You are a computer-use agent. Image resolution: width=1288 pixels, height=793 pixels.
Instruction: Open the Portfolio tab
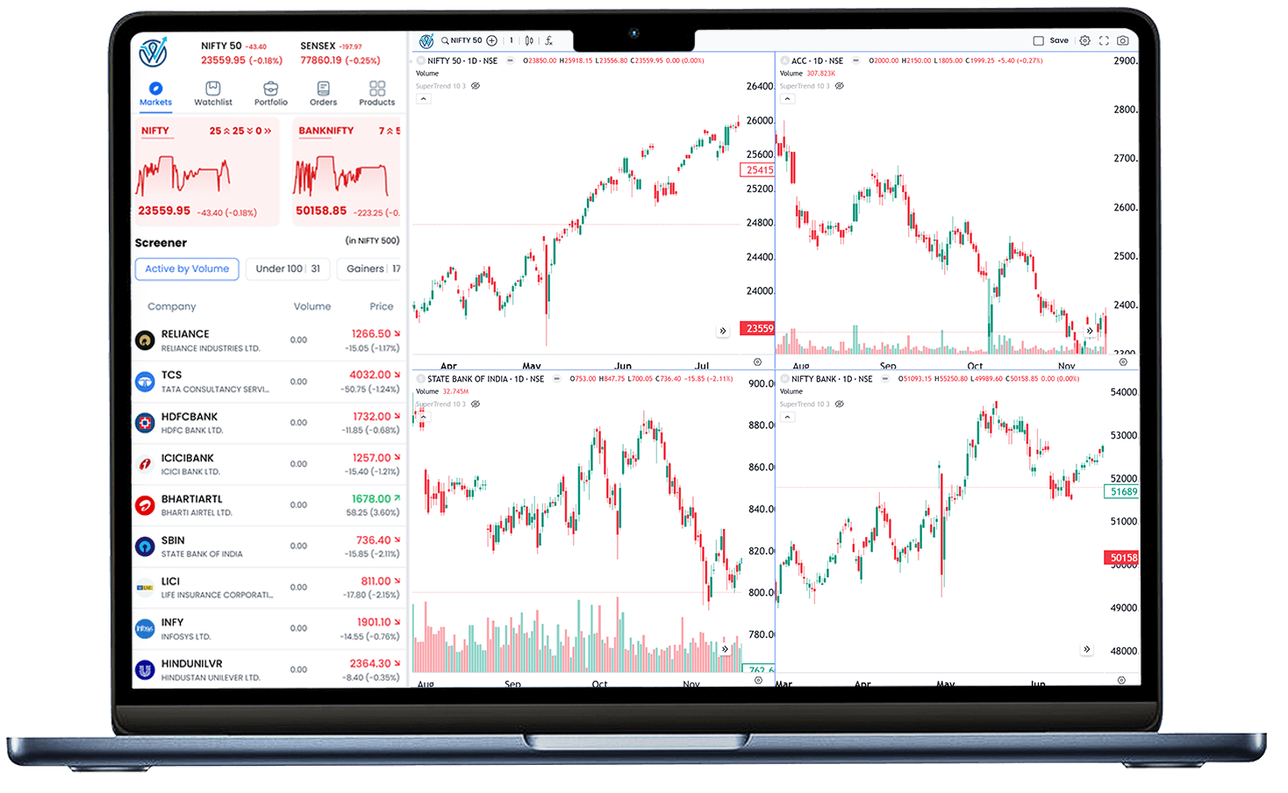[271, 94]
